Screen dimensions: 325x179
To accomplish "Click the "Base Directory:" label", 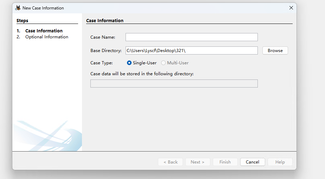I will 106,51.
